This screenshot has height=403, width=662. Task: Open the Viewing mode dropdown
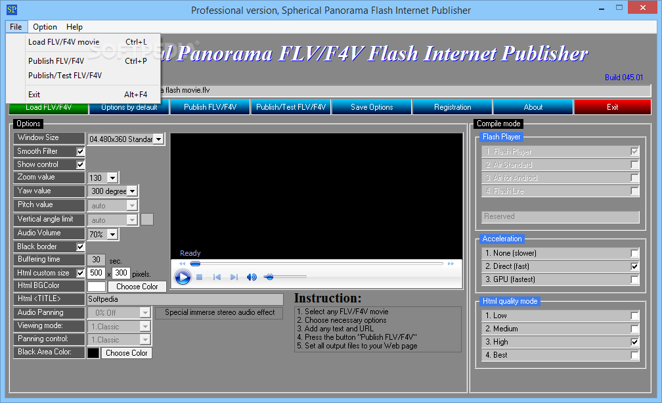(144, 327)
